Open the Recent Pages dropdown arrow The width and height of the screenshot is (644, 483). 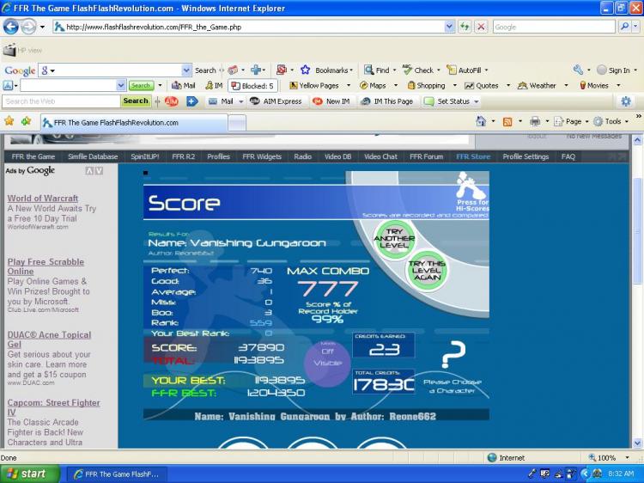coord(42,28)
